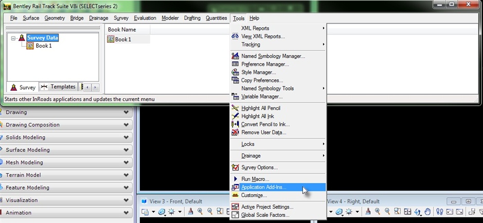This screenshot has width=483, height=223.
Task: Click View 3 zoom out icon
Action: pos(210,212)
